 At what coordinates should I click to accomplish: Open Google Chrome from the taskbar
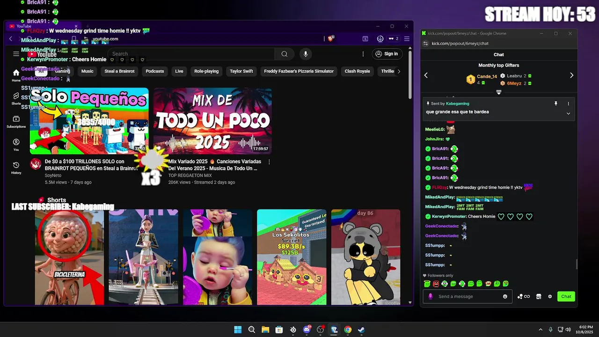click(348, 330)
